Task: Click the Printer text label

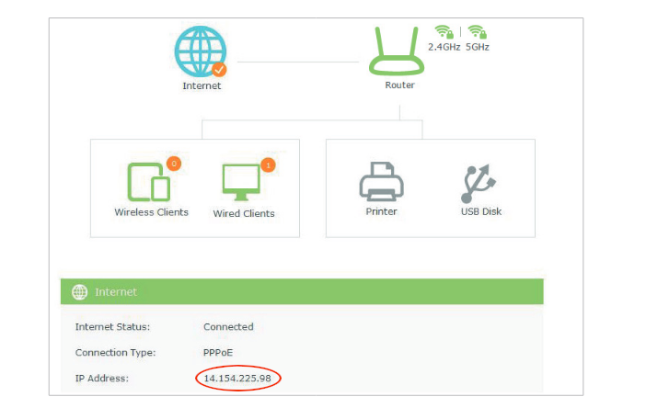Action: coord(381,211)
